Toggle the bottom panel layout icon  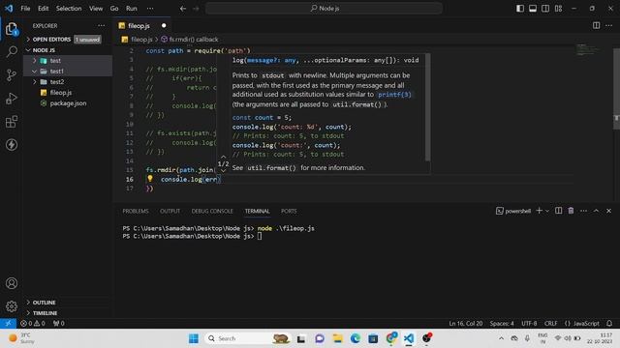coord(533,9)
